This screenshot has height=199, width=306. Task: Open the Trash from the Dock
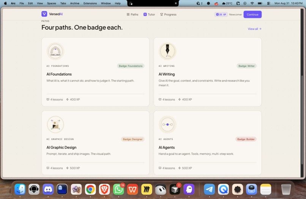(x=286, y=189)
